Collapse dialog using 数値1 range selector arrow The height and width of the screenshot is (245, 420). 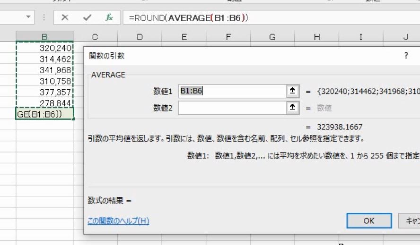292,91
